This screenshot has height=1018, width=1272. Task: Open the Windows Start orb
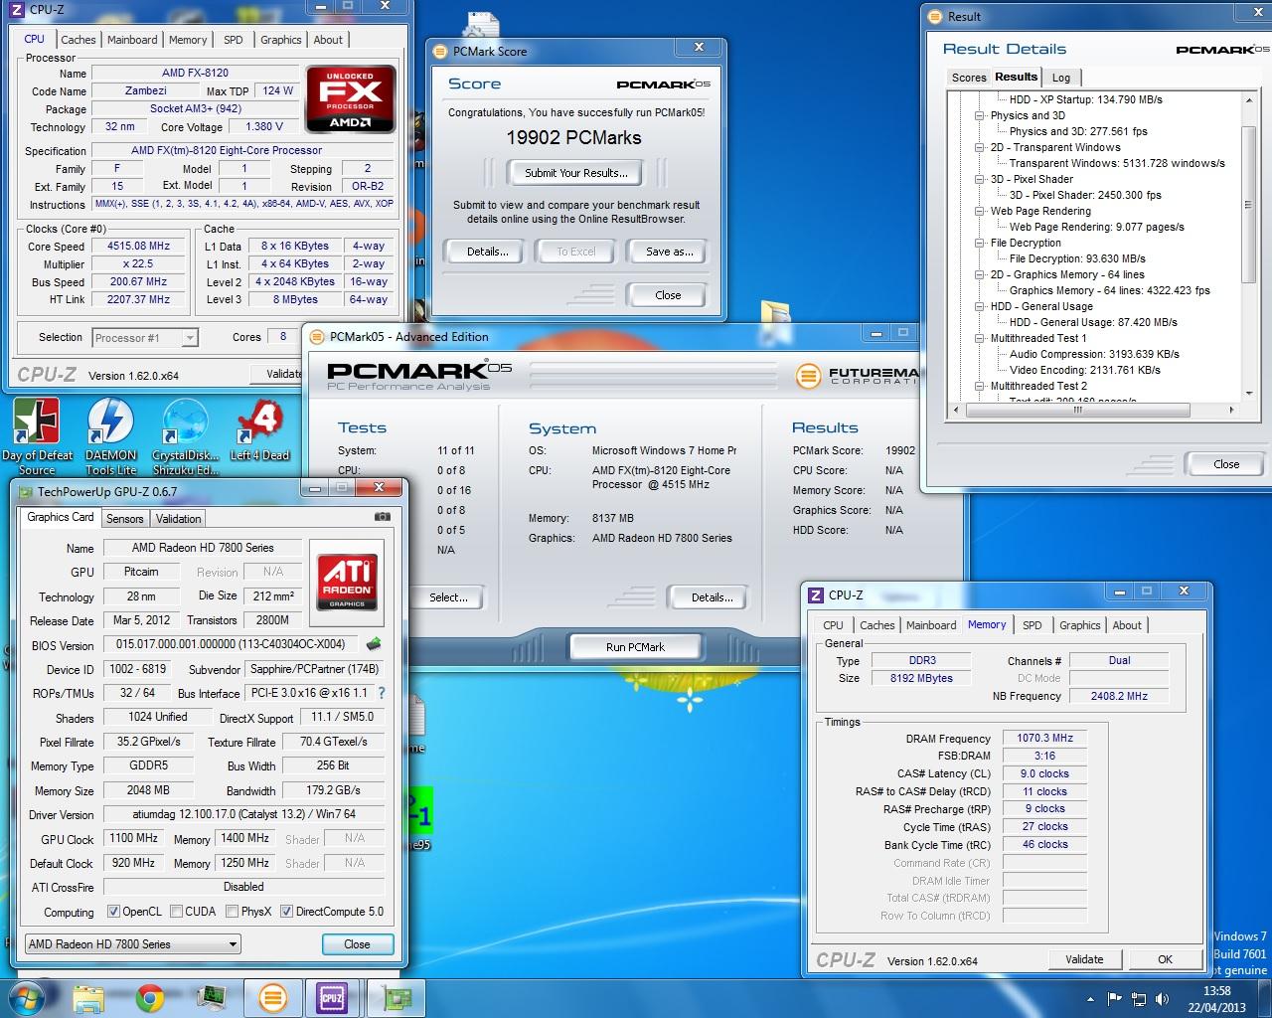pos(28,997)
